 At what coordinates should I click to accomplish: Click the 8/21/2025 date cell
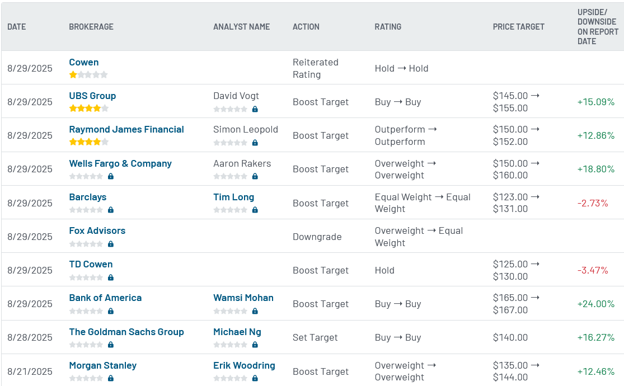point(30,371)
